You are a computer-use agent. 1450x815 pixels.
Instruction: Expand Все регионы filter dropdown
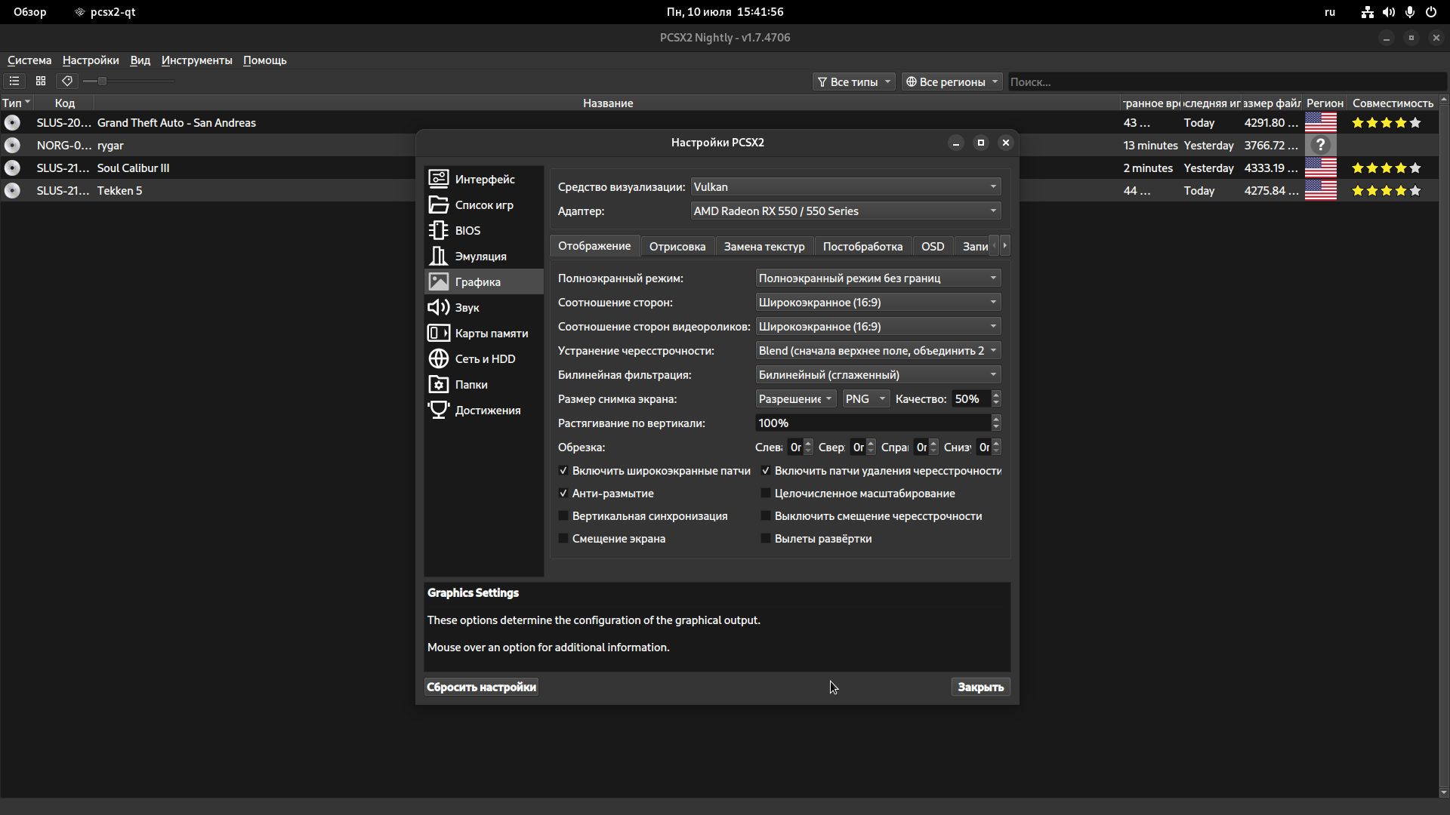pos(952,81)
